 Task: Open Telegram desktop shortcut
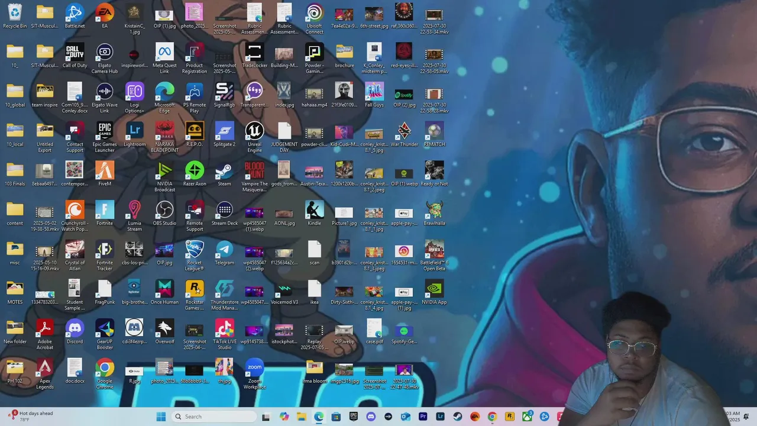224,252
